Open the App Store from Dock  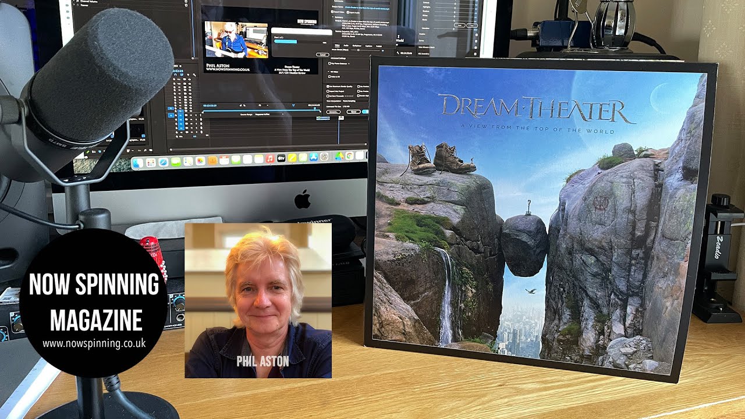(x=314, y=157)
